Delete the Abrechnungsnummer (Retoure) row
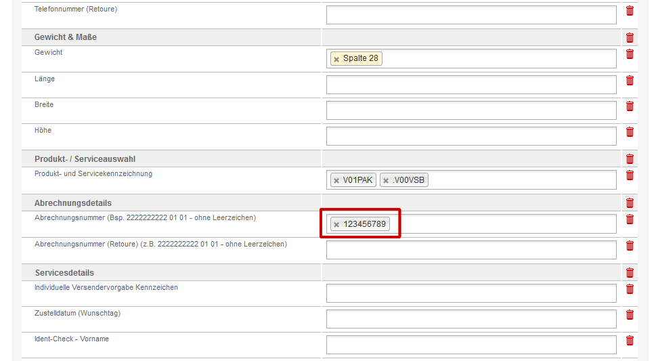This screenshot has width=658, height=361. tap(630, 246)
